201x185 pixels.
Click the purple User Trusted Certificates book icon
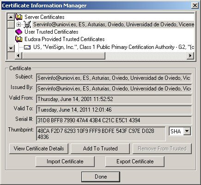pos(19,32)
